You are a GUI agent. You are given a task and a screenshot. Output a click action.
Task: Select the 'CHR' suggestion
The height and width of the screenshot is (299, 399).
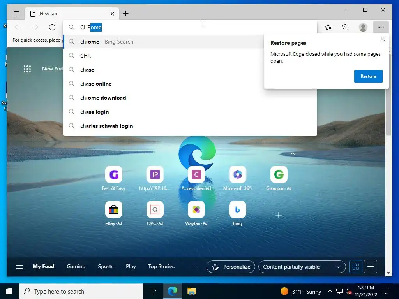click(x=163, y=56)
